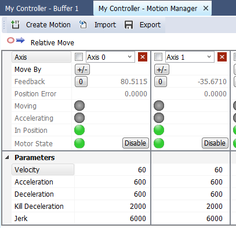The width and height of the screenshot is (236, 228).
Task: Edit Axis 0 Velocity value 60
Action: click(142, 170)
